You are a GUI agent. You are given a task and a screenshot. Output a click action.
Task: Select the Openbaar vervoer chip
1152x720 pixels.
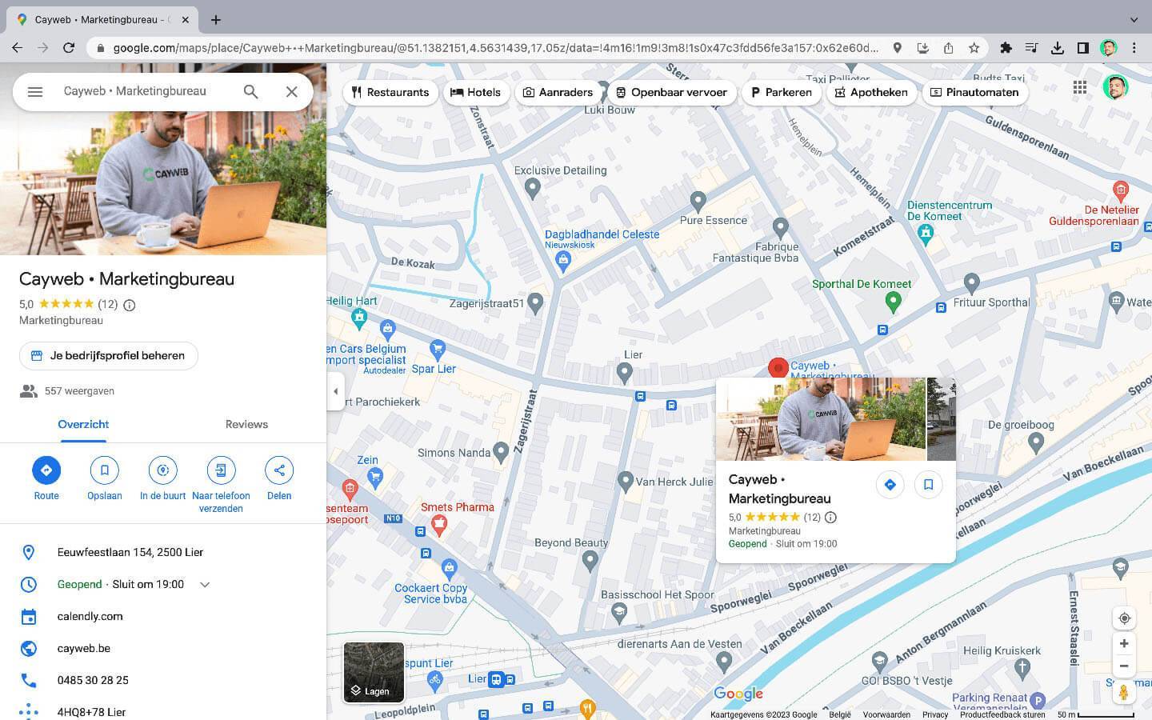(x=672, y=92)
